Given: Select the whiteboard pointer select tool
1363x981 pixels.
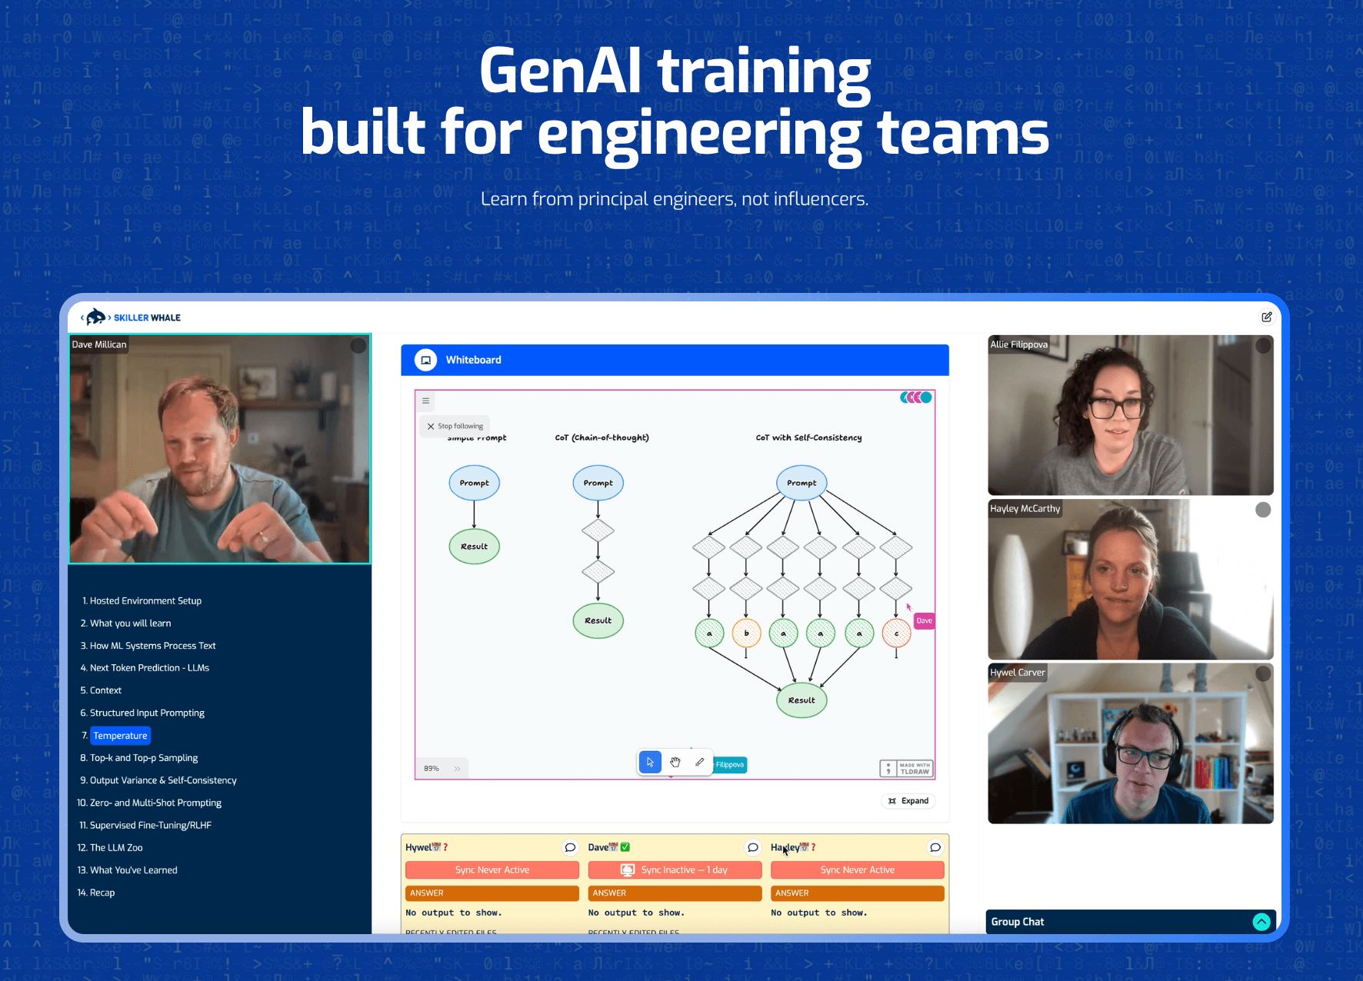Looking at the screenshot, I should (x=650, y=762).
